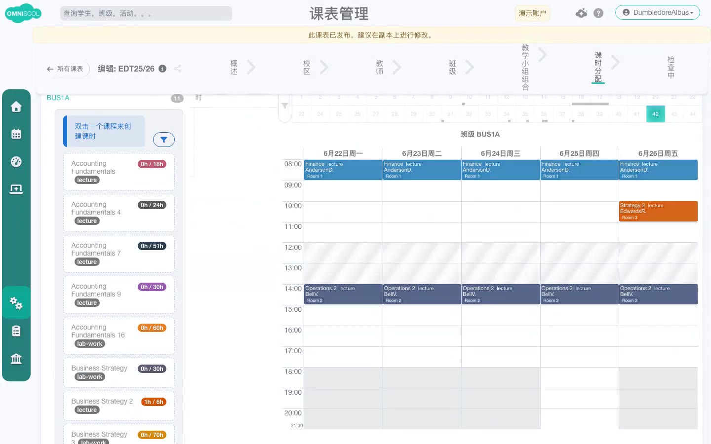711x444 pixels.
Task: Open the settings gears sidebar icon
Action: pos(16,303)
